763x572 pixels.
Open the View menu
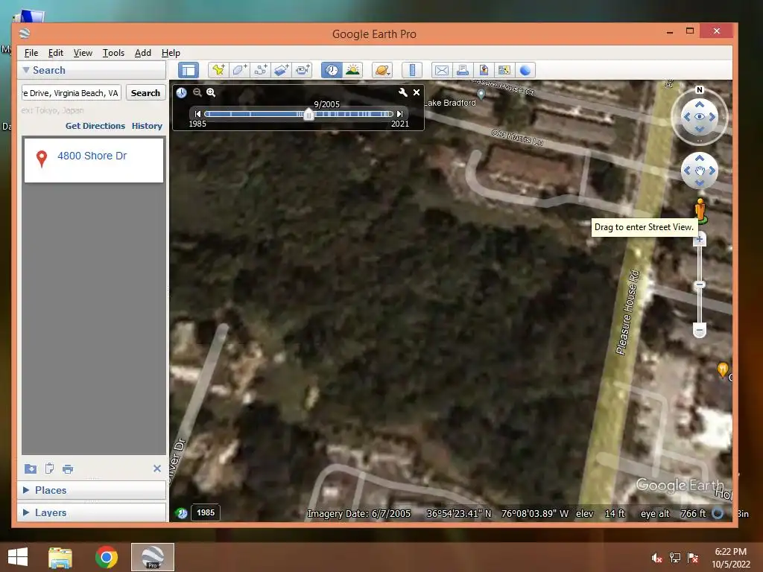click(83, 53)
